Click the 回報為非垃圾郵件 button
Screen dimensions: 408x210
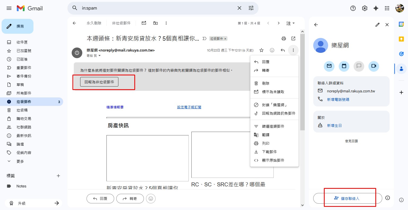[99, 82]
